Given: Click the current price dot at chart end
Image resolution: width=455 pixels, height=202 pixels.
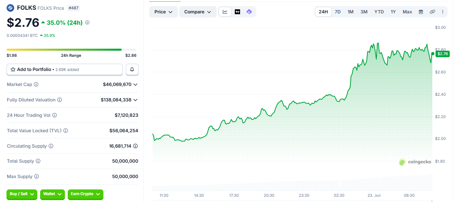Looking at the screenshot, I should [433, 54].
